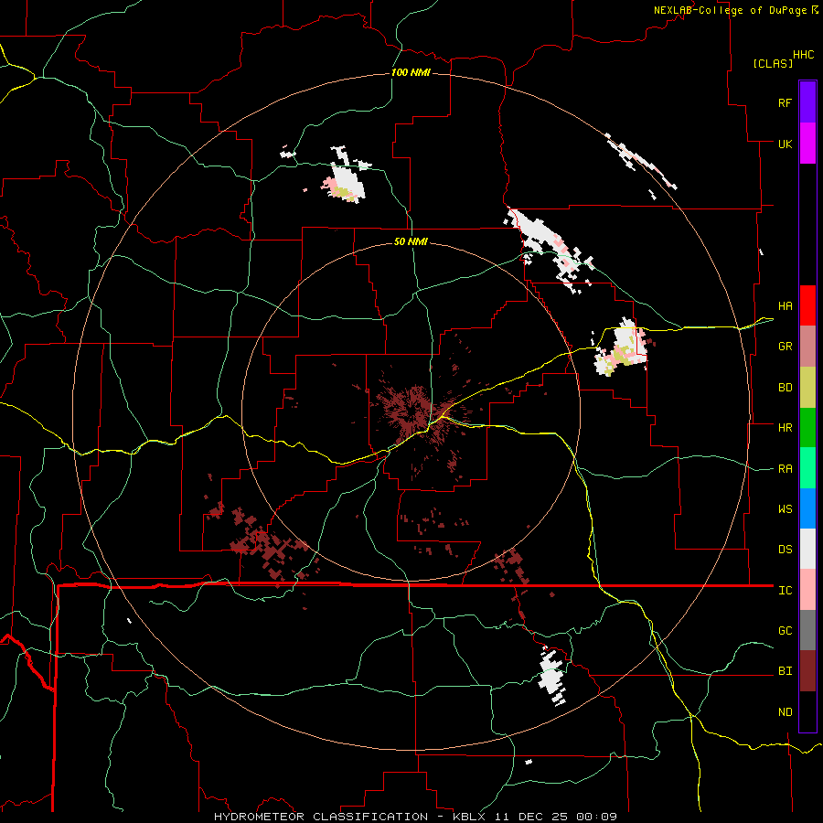This screenshot has width=823, height=823.
Task: Click the UK magenta legend swatch
Action: pos(807,144)
